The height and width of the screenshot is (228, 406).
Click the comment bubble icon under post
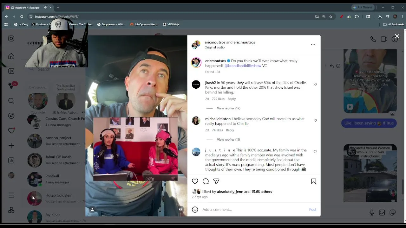pos(206,181)
